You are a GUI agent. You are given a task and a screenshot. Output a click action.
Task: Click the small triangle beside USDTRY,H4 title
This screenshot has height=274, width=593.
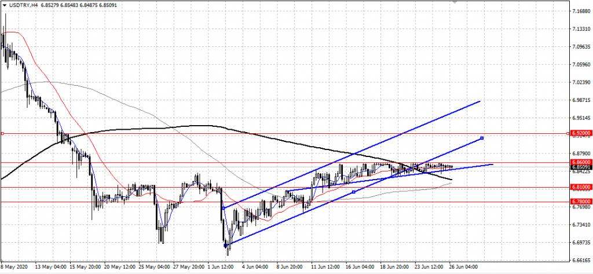pos(4,5)
